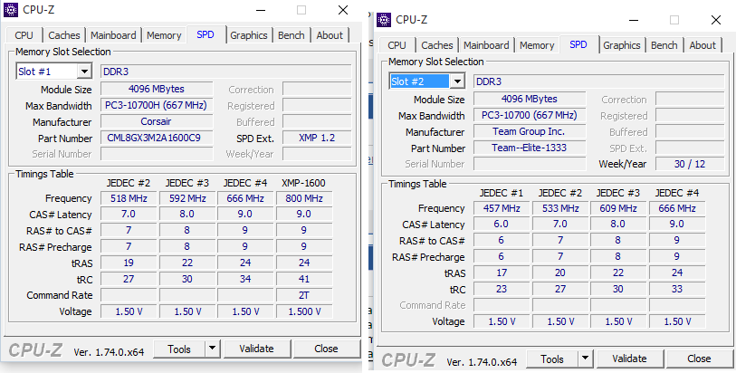Click Week/Year value 30 / 12

pyautogui.click(x=690, y=164)
